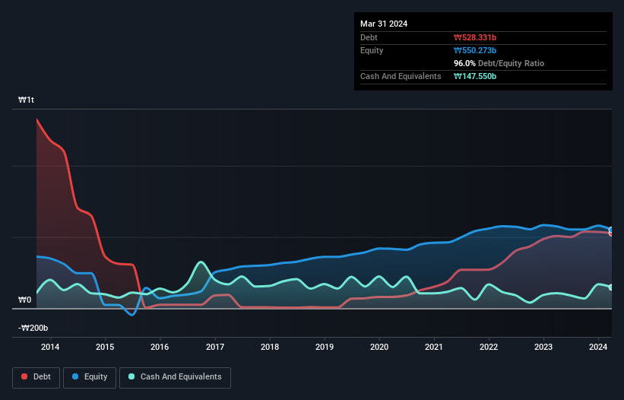624x400 pixels.
Task: Click the blue Equity legend dot
Action: click(x=75, y=376)
